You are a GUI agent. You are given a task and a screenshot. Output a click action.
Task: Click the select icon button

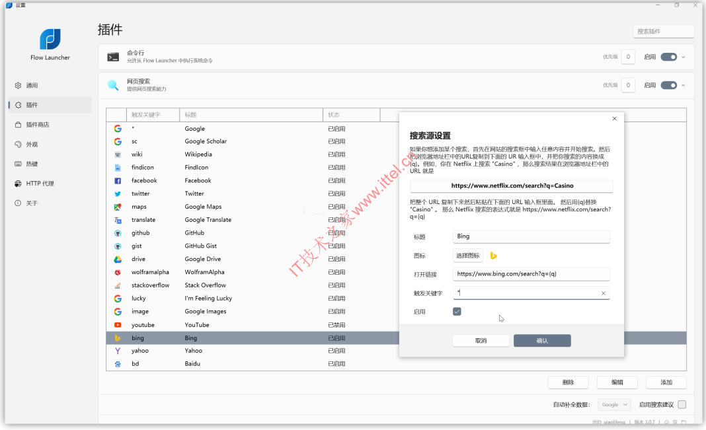[468, 256]
